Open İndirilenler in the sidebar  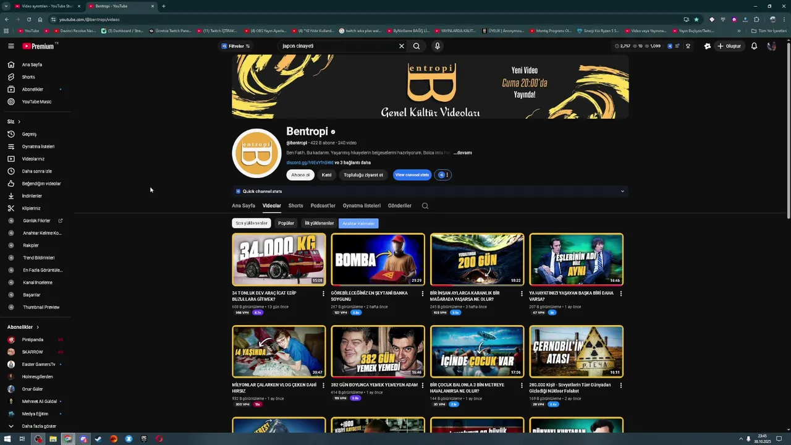[32, 196]
